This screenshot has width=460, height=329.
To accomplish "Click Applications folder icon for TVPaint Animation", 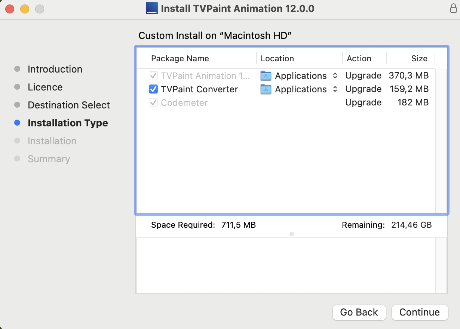I will click(266, 76).
